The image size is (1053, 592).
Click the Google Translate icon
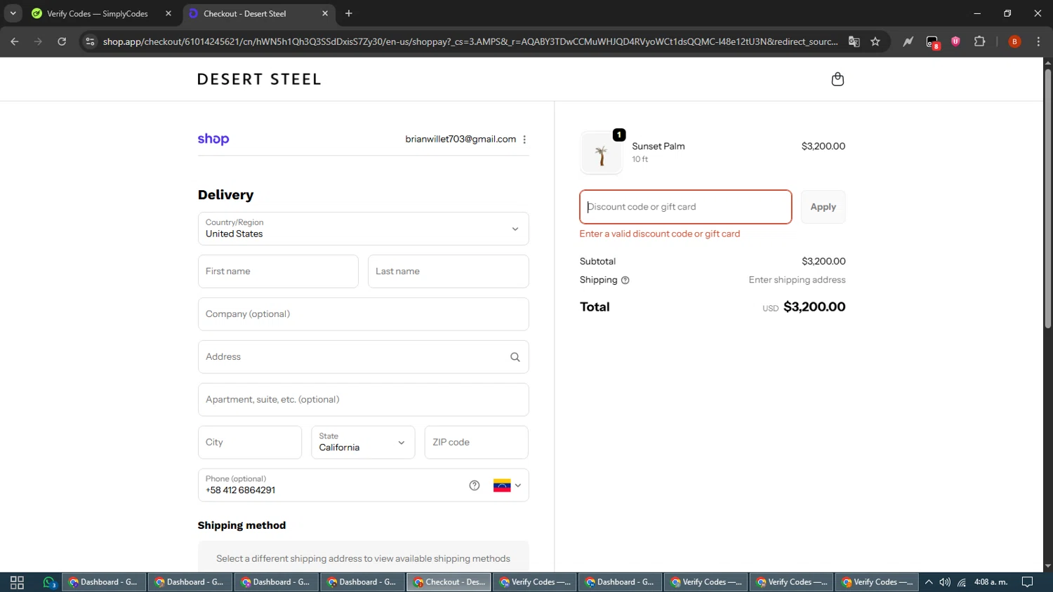[854, 41]
